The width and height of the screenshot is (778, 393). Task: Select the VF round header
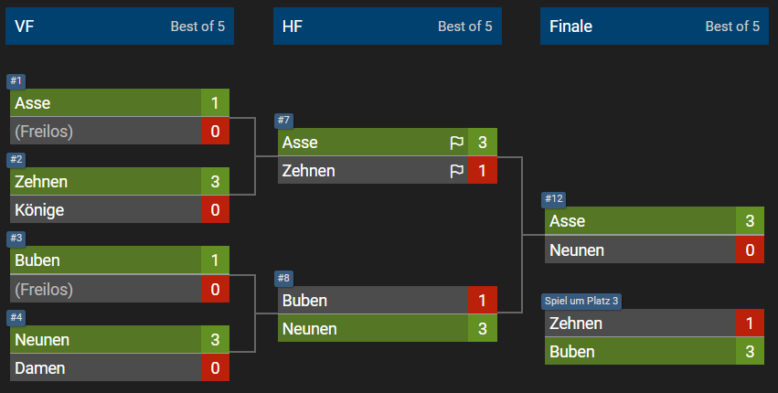pyautogui.click(x=120, y=26)
